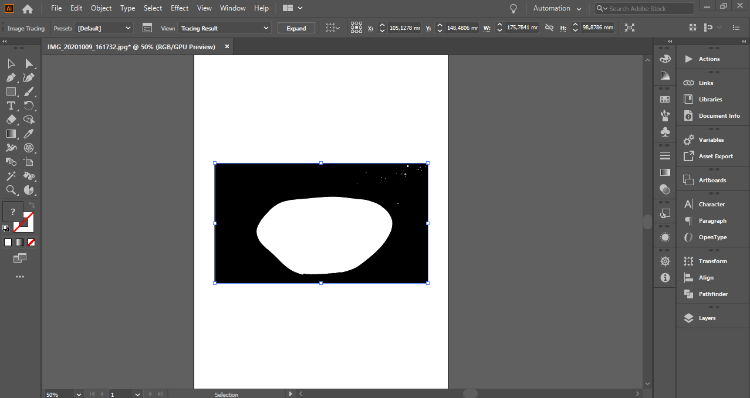The image size is (750, 398).
Task: Open the Brushes panel icon
Action: (x=665, y=115)
